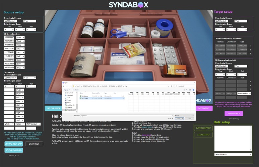Toggle the preview pane icon in dialog

coord(190,90)
